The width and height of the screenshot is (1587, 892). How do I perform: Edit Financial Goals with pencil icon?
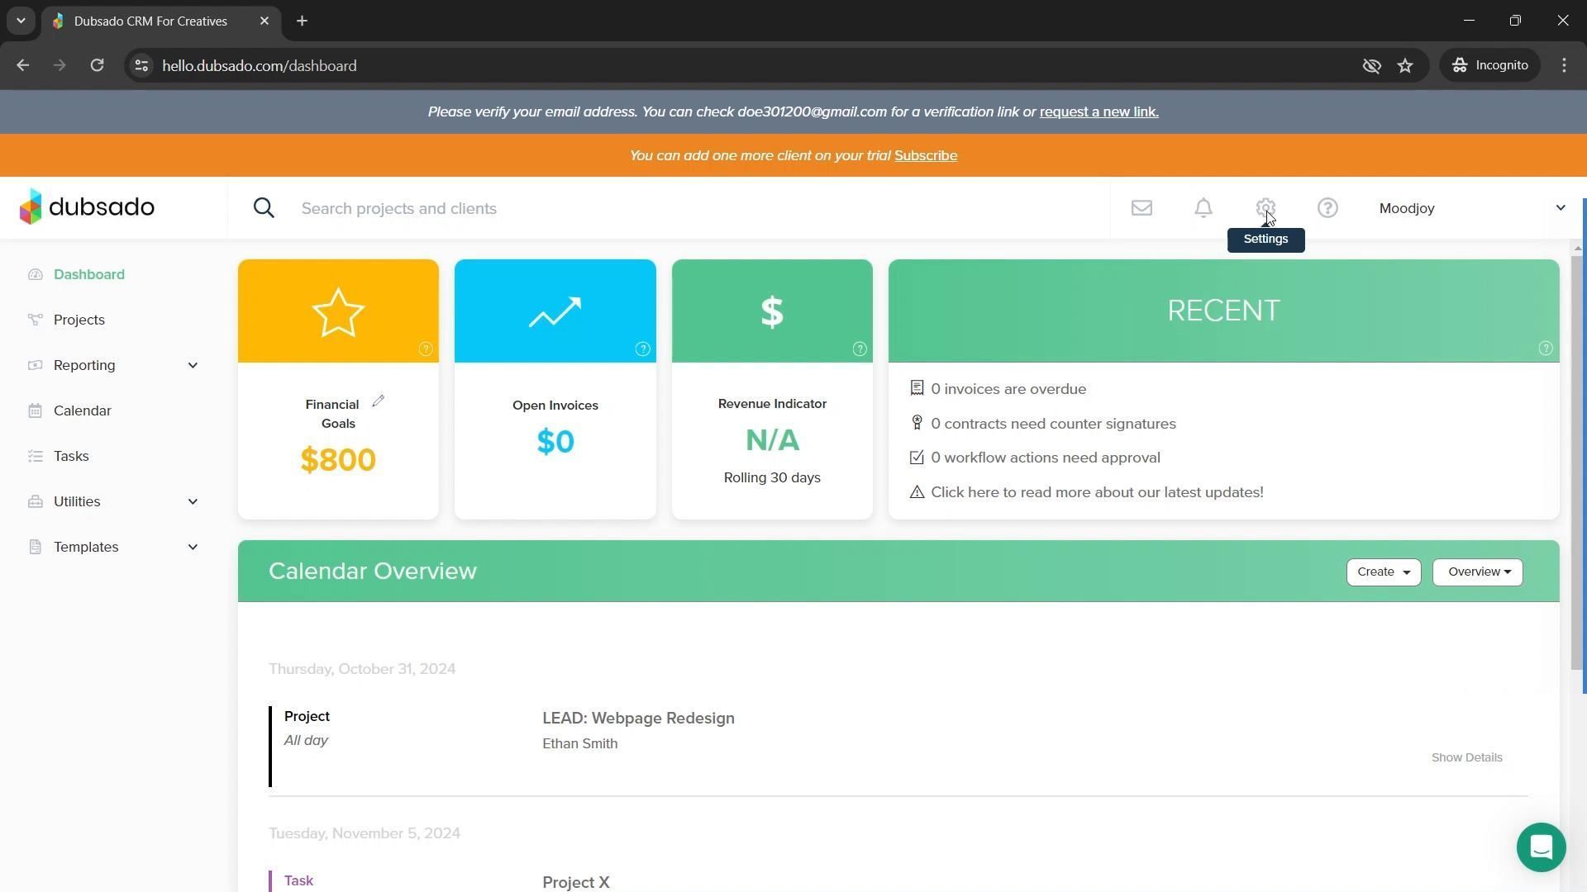379,401
